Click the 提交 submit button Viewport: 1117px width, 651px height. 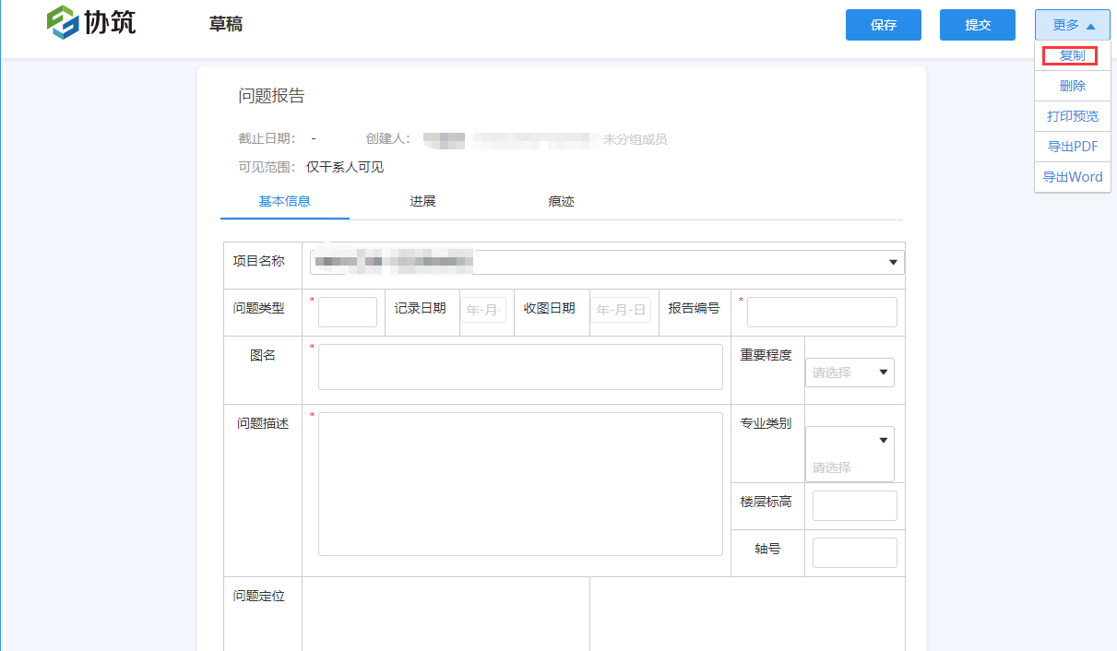tap(977, 25)
